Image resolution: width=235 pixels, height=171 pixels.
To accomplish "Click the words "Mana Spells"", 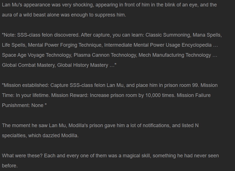I will click(207, 35).
